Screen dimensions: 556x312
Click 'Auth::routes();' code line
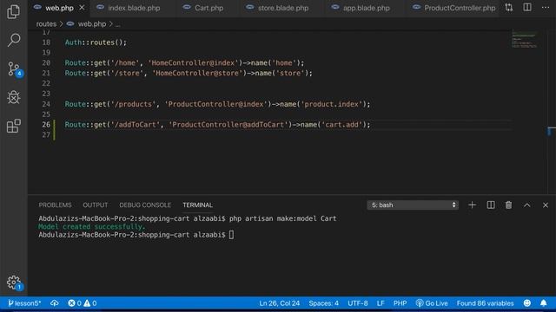coord(96,42)
